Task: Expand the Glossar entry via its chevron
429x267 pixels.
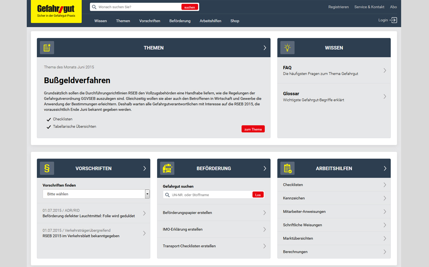Action: pos(385,96)
